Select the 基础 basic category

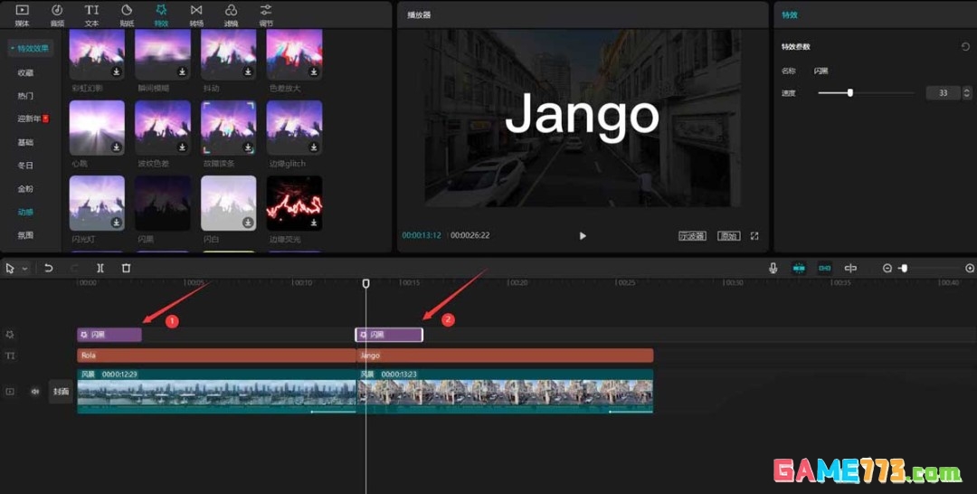point(25,142)
